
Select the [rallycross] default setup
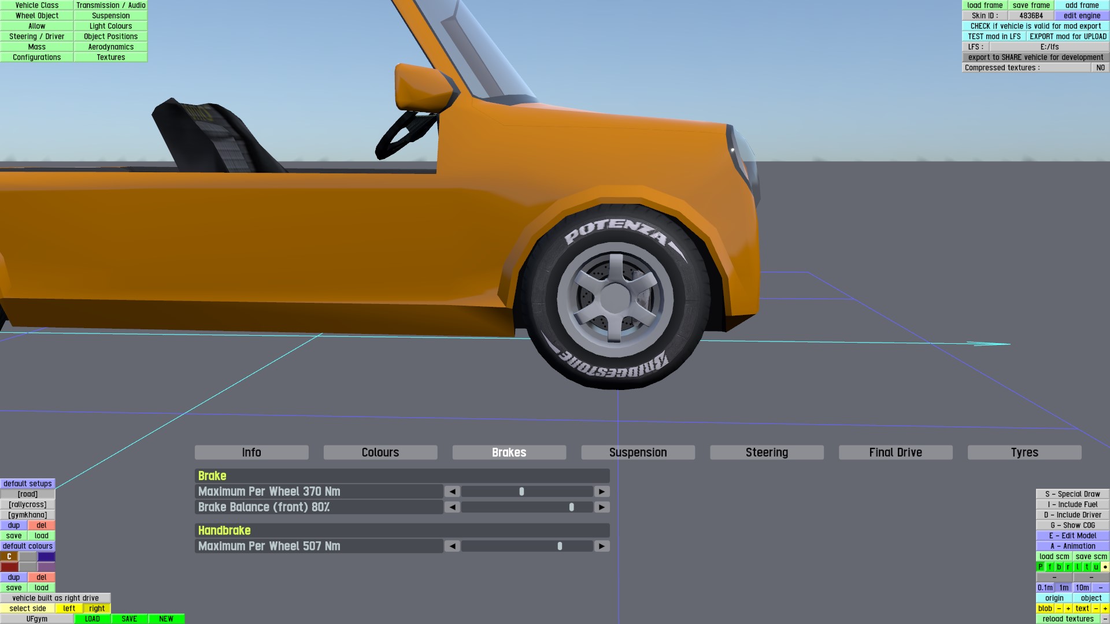click(28, 504)
